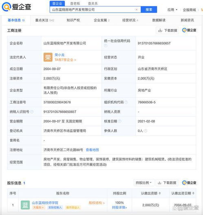This screenshot has width=203, height=215.
Task: Select the 成立日期 value 2004-09-07
Action: 52,69
